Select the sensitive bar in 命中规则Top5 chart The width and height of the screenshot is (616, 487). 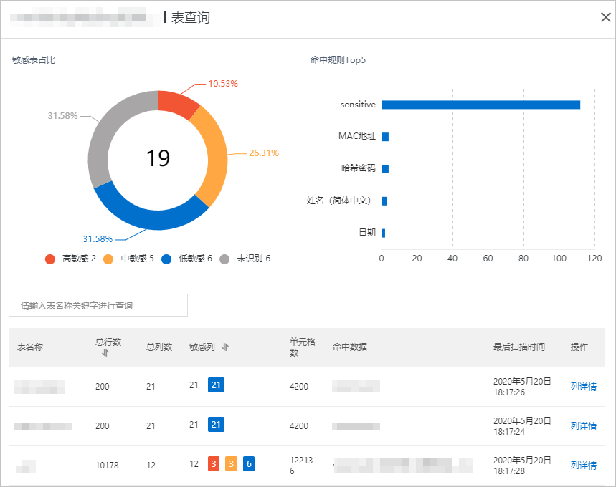(480, 105)
